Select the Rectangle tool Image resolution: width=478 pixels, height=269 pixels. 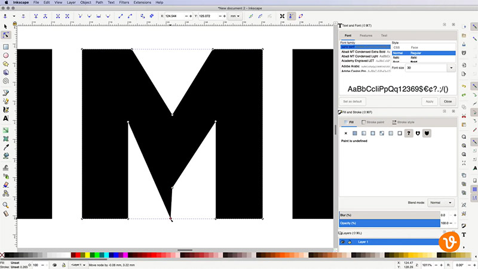tap(5, 47)
